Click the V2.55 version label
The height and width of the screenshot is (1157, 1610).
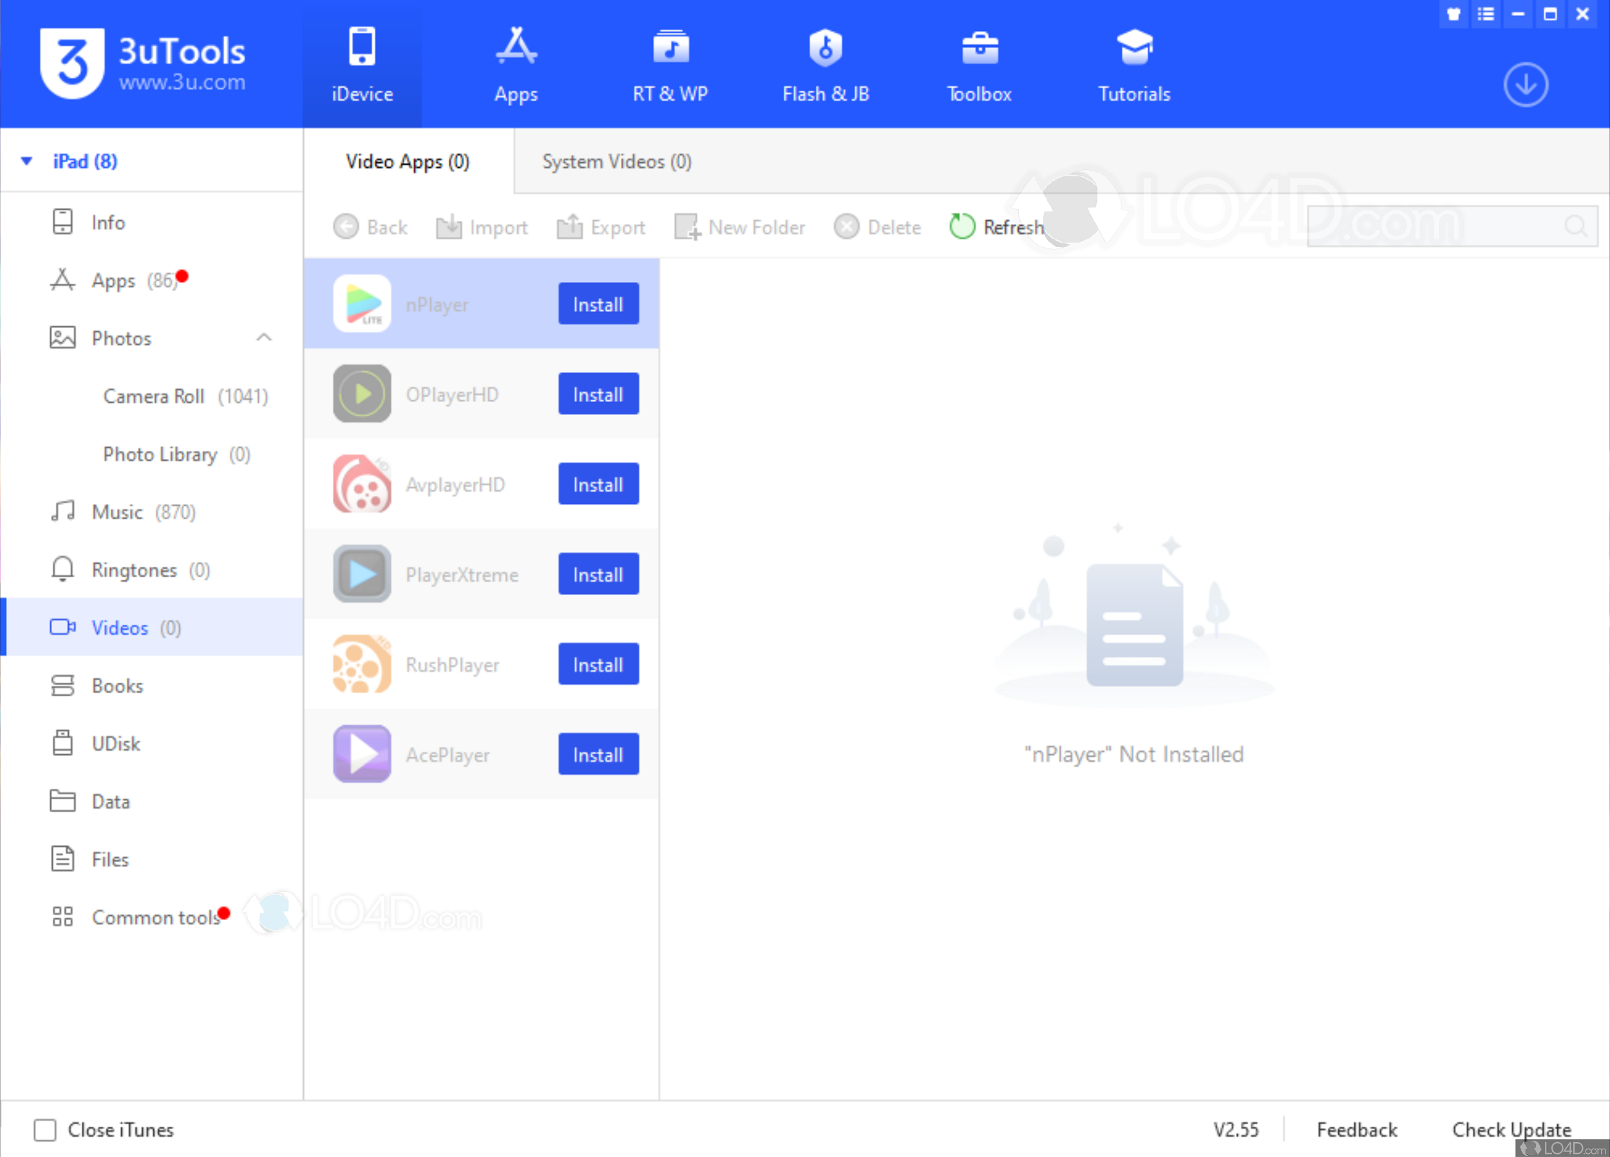point(1236,1130)
